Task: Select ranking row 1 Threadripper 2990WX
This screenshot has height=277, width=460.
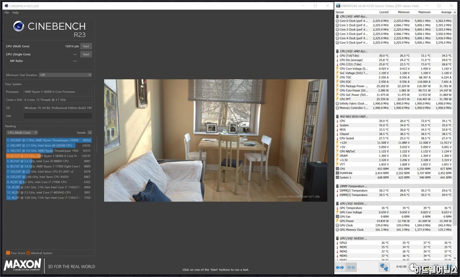Action: [49, 140]
